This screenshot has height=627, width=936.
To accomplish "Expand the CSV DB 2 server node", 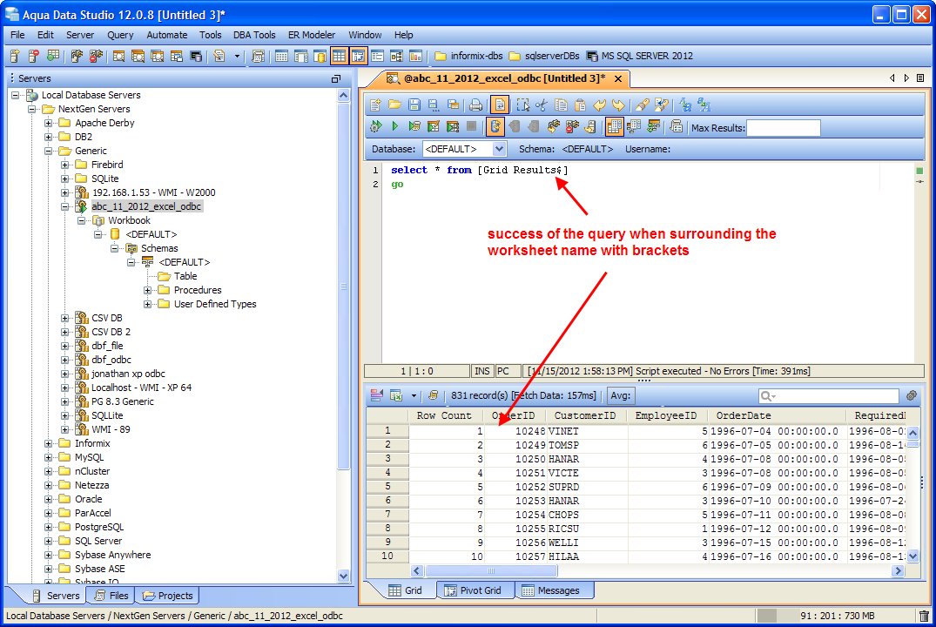I will (x=65, y=332).
